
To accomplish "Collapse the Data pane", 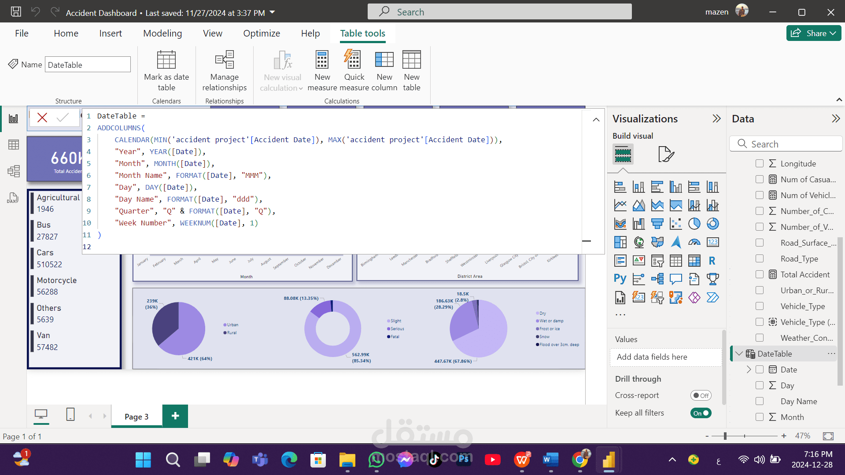I will click(x=835, y=118).
